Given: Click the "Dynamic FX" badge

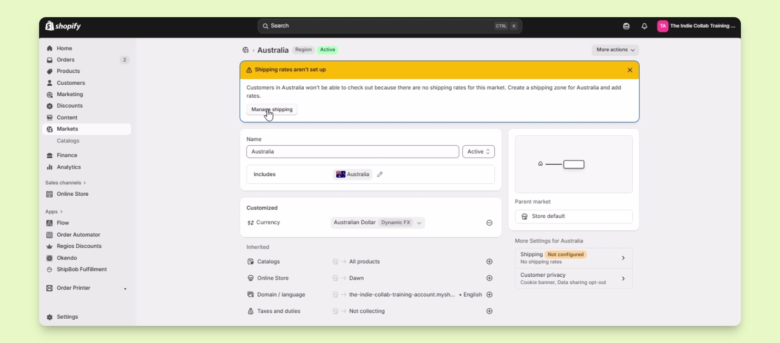Looking at the screenshot, I should [396, 223].
